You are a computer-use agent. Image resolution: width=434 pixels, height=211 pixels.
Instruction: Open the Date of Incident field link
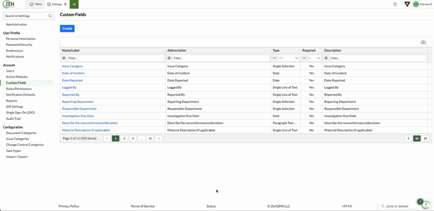coord(73,73)
